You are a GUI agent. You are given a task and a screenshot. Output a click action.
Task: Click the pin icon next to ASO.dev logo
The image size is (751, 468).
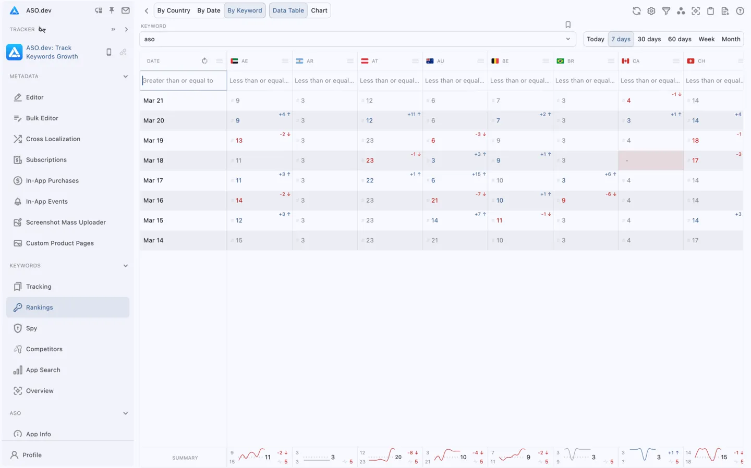coord(112,10)
